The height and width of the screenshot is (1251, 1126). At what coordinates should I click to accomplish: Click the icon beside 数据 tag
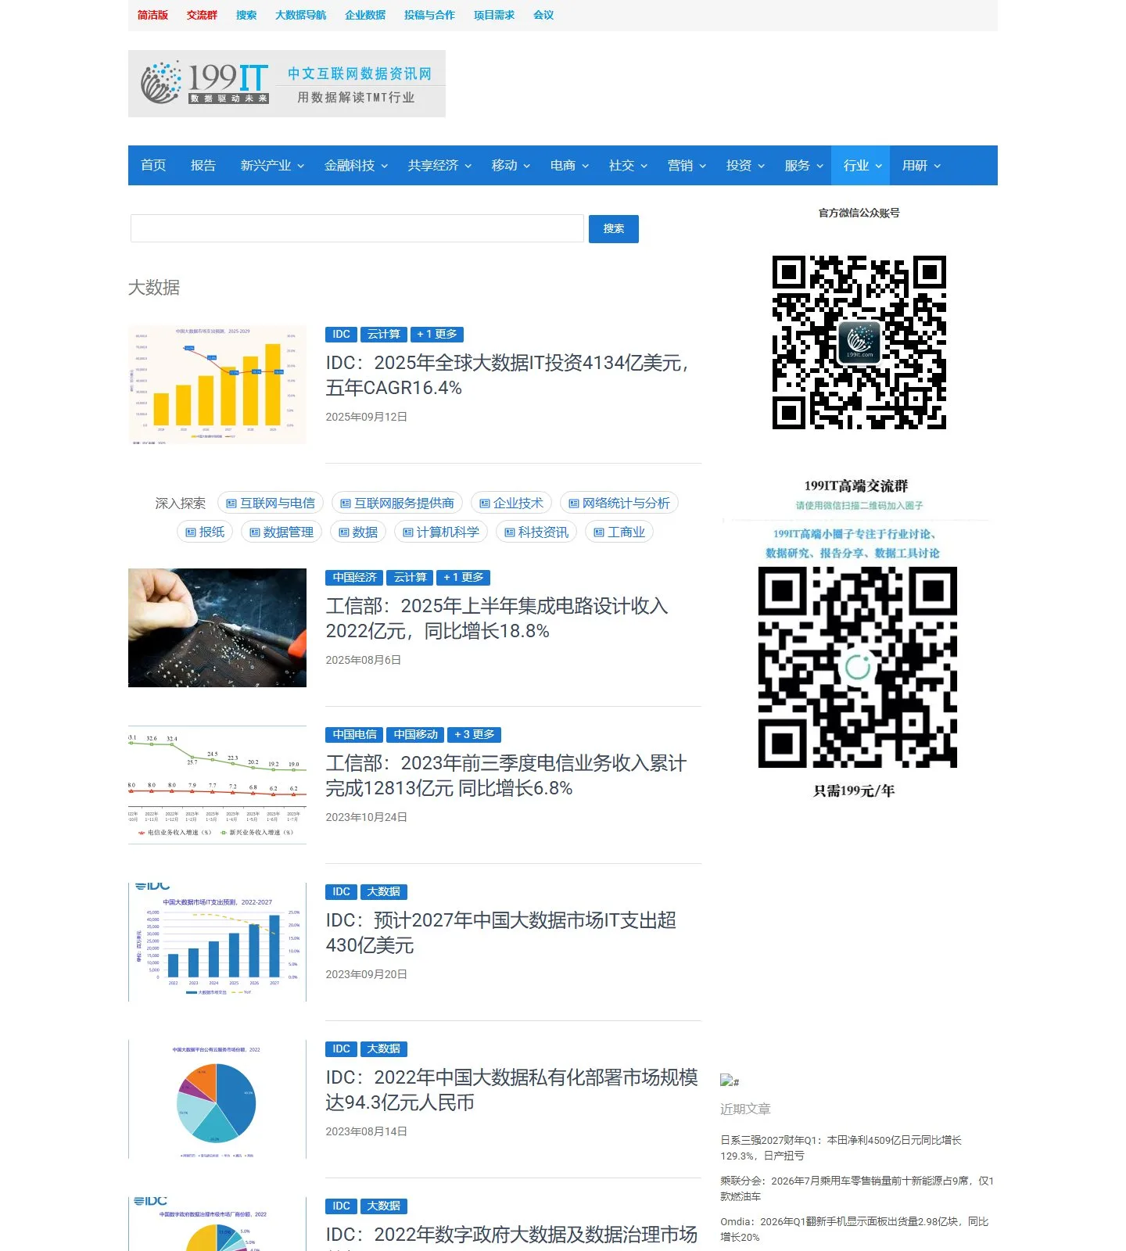pyautogui.click(x=344, y=532)
